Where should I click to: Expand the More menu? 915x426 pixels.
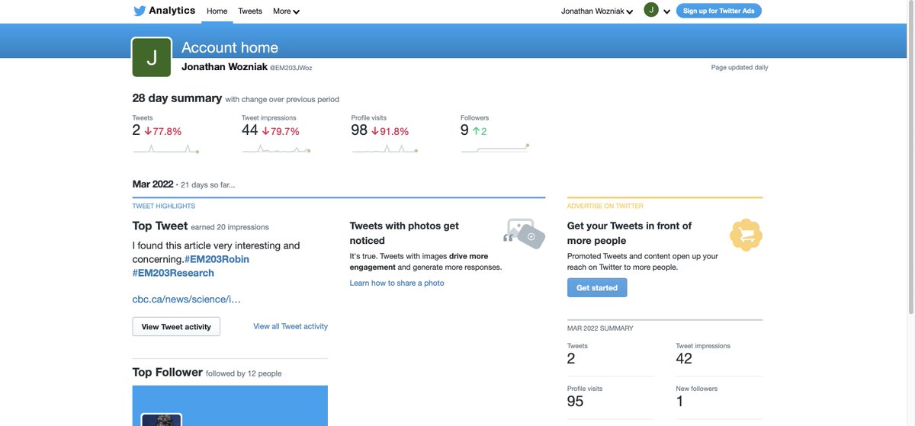[287, 11]
